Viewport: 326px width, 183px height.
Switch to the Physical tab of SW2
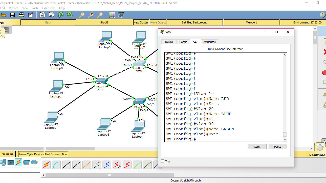pyautogui.click(x=168, y=42)
